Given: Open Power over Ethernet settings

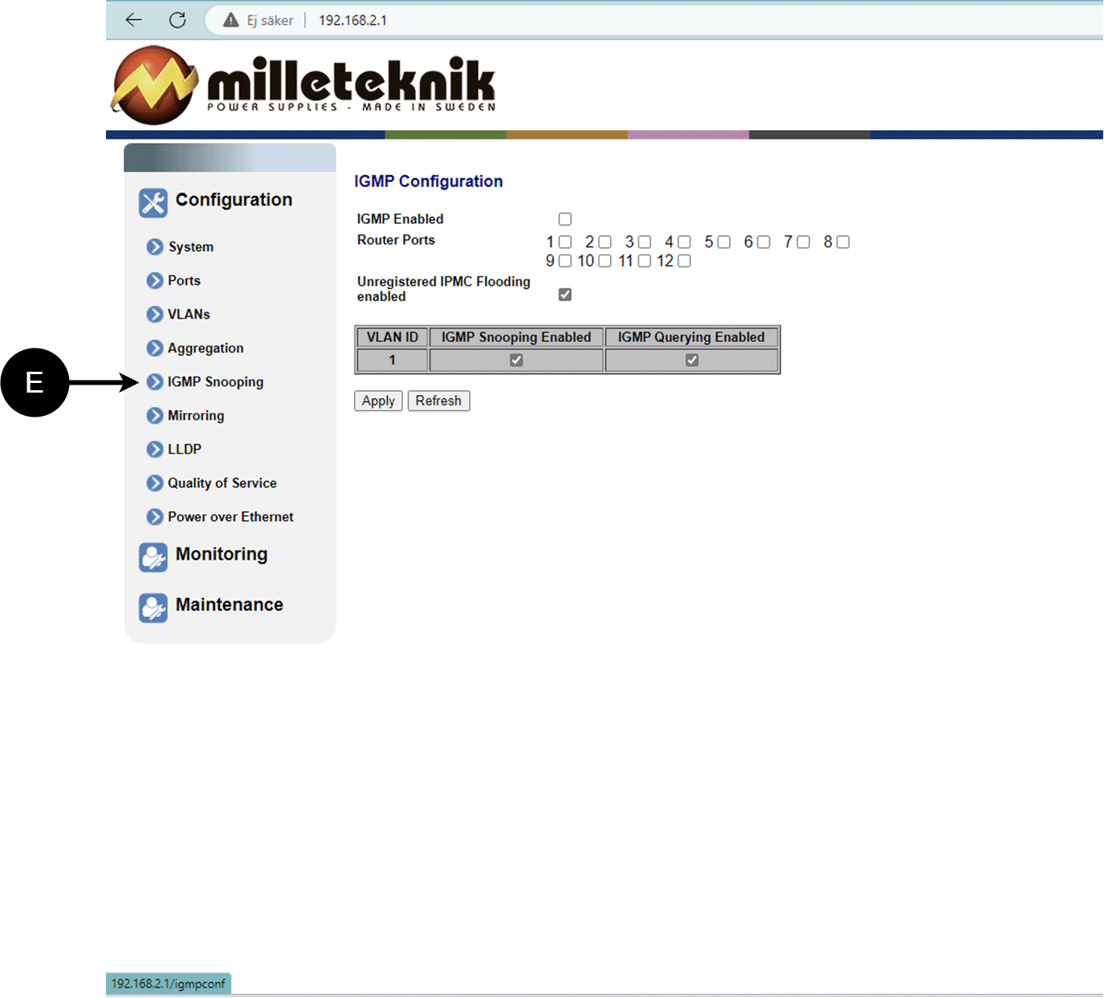Looking at the screenshot, I should click(230, 516).
